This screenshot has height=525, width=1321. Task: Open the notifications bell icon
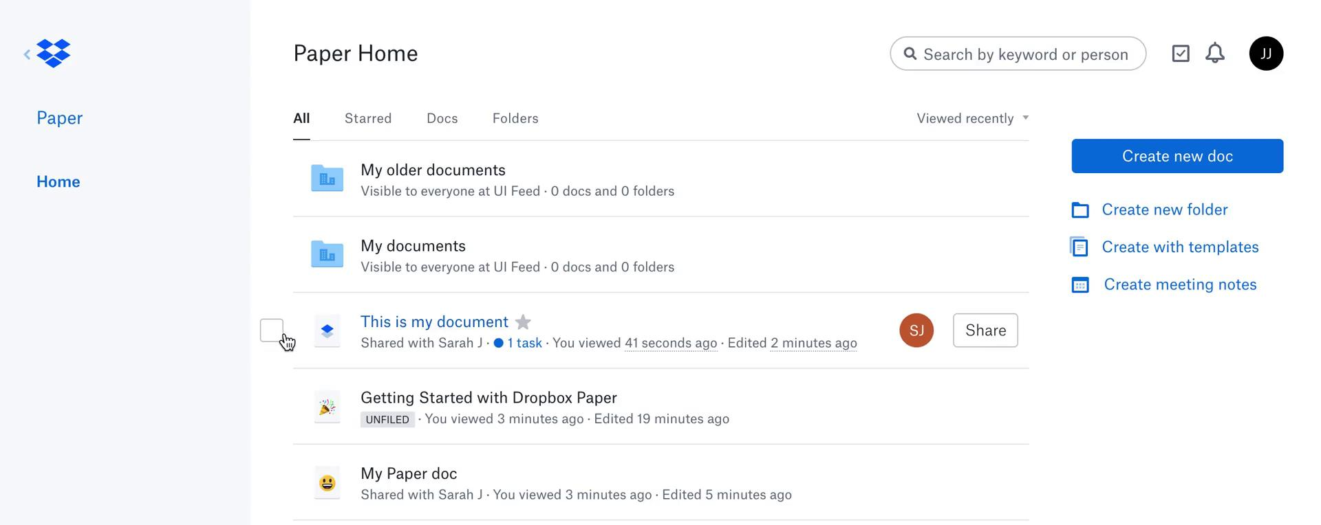click(x=1215, y=54)
